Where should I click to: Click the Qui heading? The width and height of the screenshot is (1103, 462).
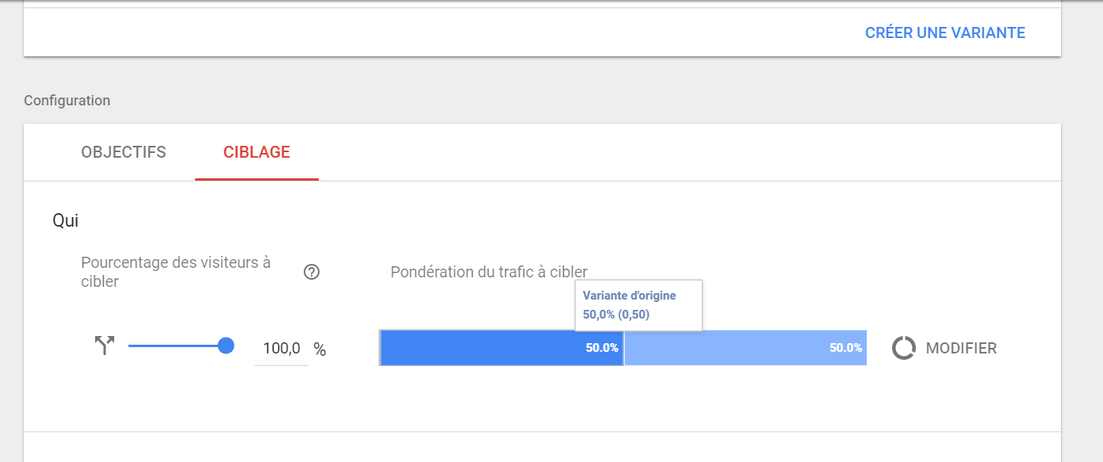click(x=65, y=220)
